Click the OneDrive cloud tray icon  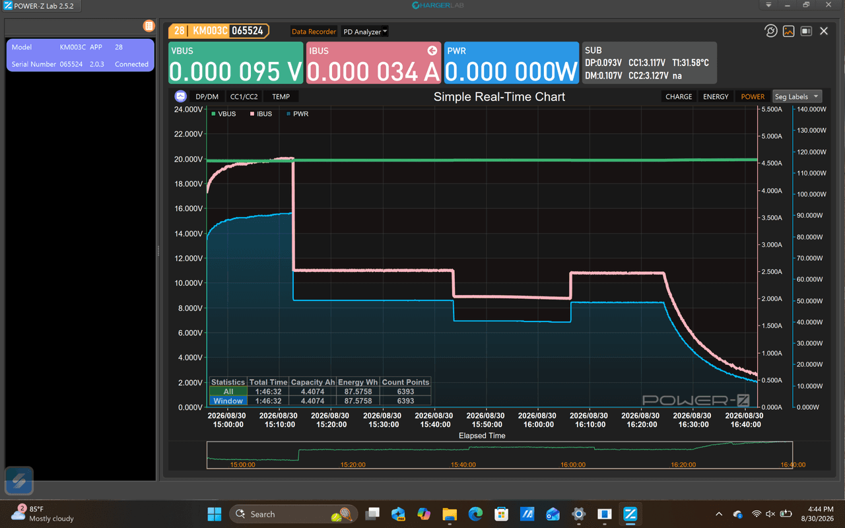tap(738, 514)
